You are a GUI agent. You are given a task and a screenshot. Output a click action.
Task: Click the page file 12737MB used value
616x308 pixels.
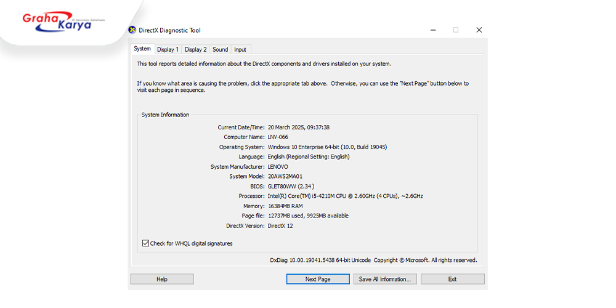click(x=308, y=216)
